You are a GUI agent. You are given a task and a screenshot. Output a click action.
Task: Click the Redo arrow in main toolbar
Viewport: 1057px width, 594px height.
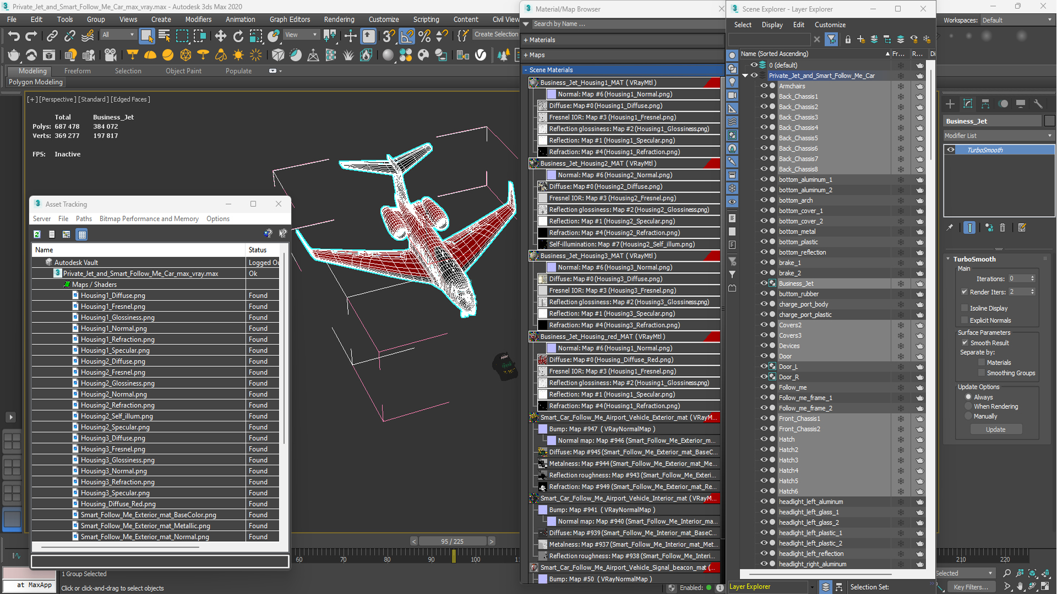(x=31, y=36)
